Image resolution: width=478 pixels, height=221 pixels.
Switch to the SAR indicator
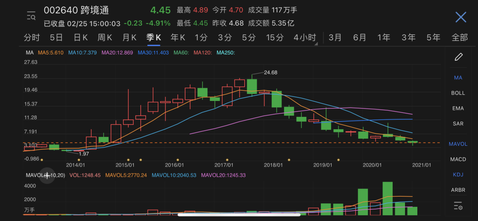(x=458, y=124)
